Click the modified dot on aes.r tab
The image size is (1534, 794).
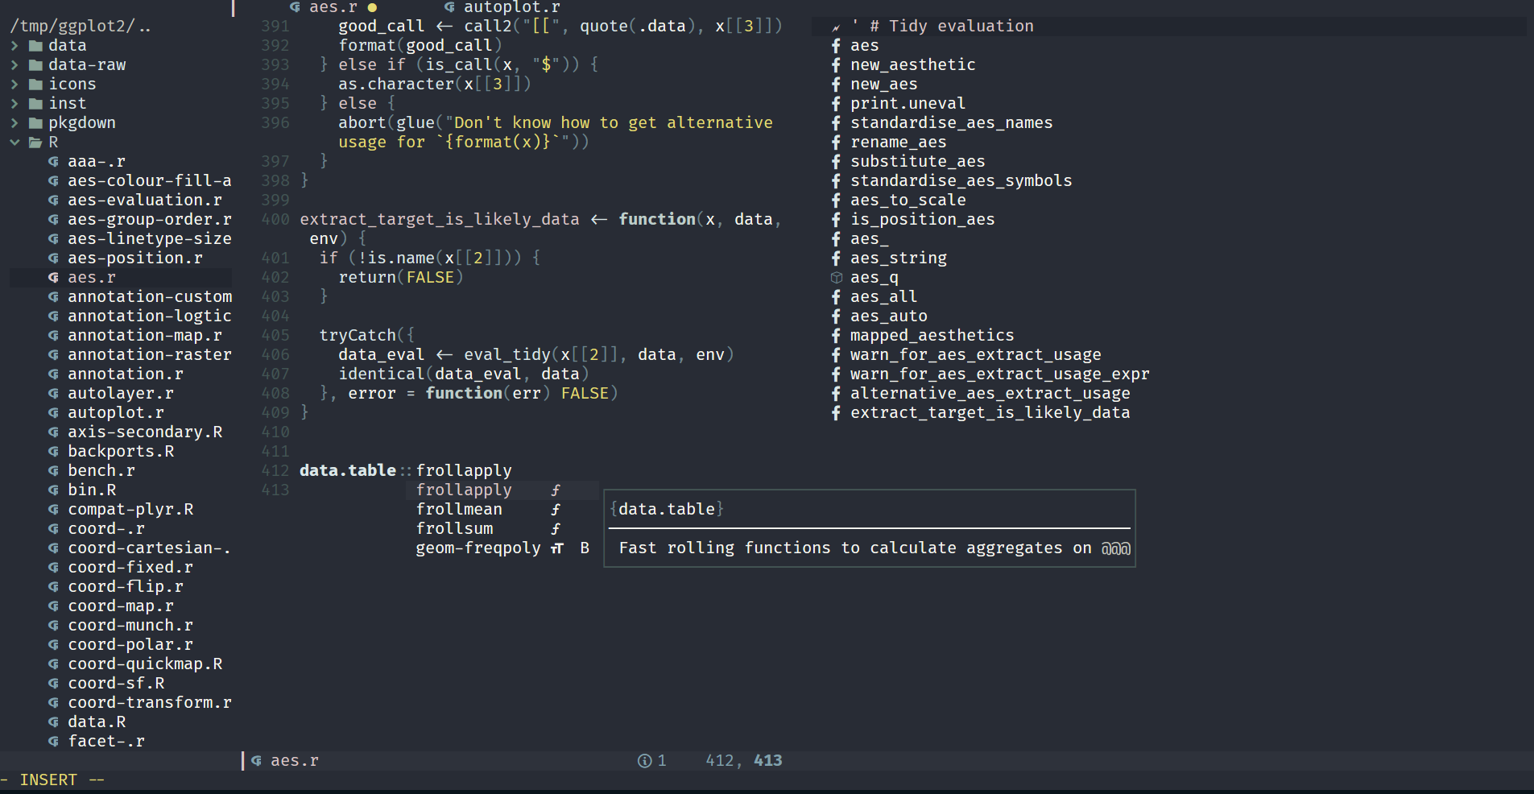click(372, 7)
